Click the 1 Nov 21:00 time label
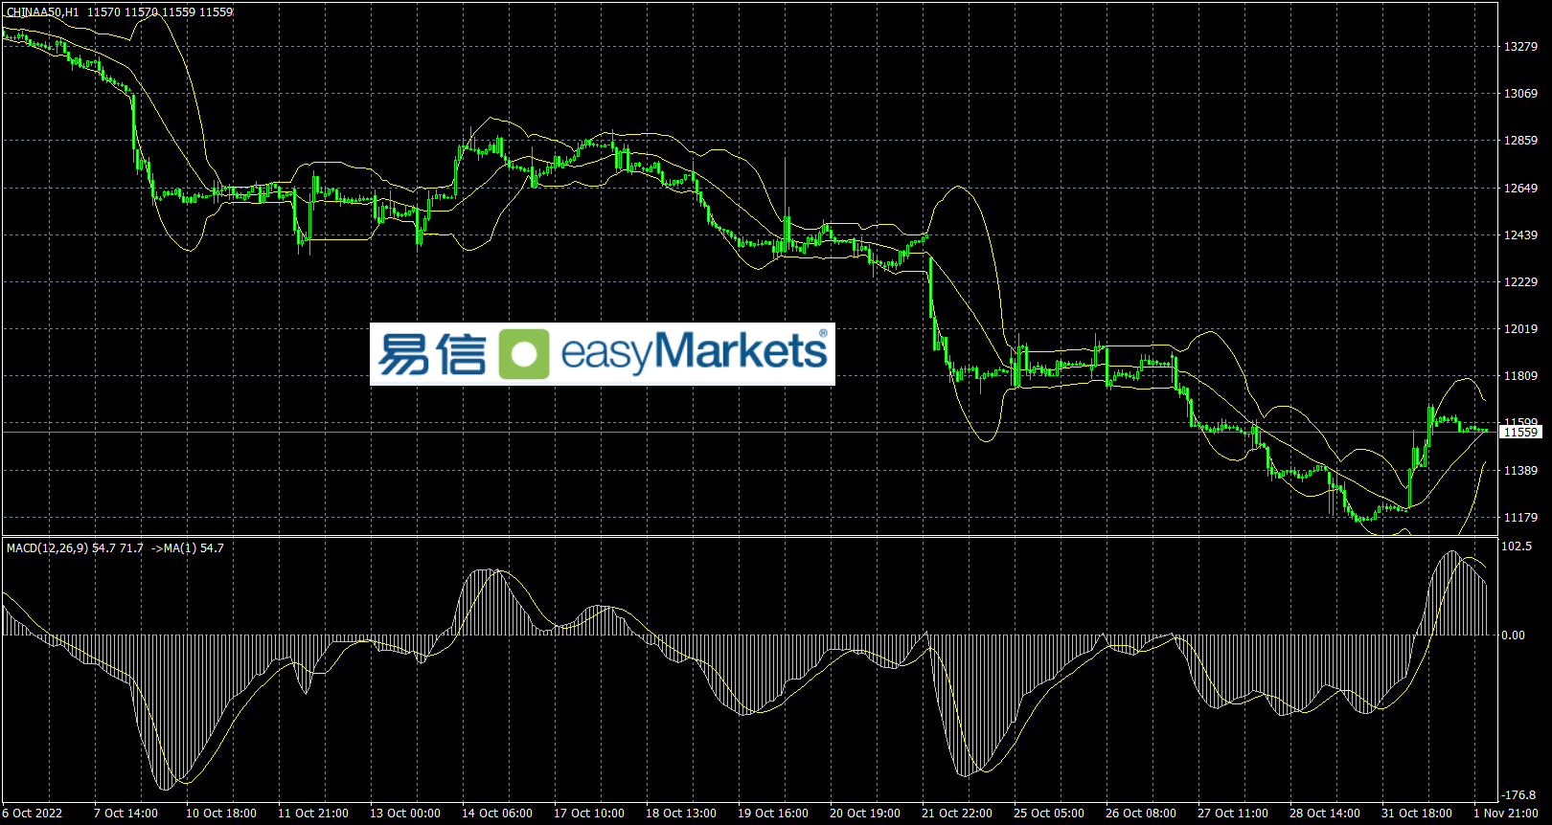Viewport: 1552px width, 825px height. 1506,814
